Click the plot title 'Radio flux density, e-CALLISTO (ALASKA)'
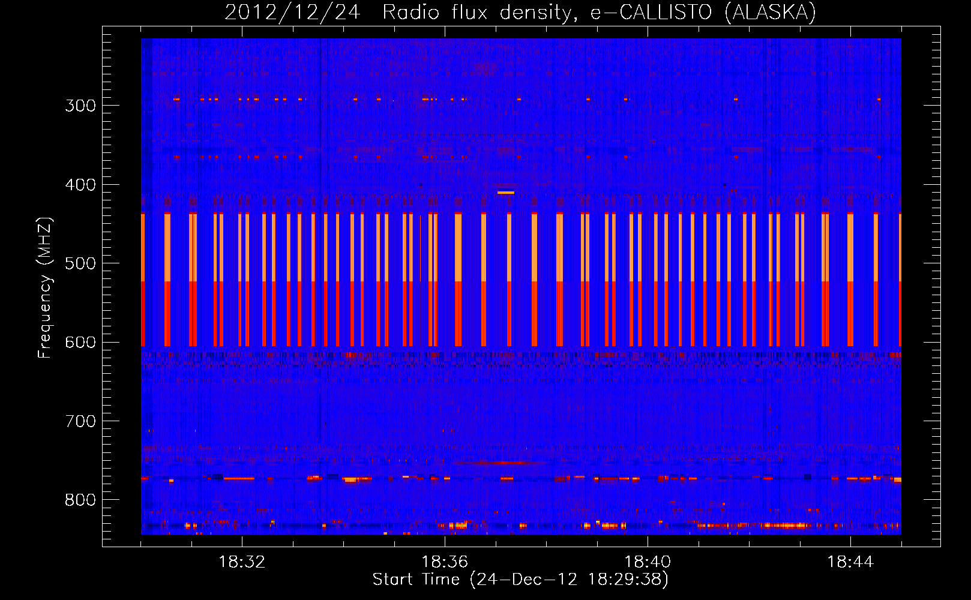The image size is (971, 600). pos(599,13)
